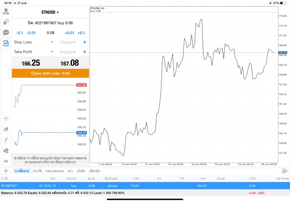
Task: Lower the Stop Loss with minus
Action: click(x=52, y=42)
